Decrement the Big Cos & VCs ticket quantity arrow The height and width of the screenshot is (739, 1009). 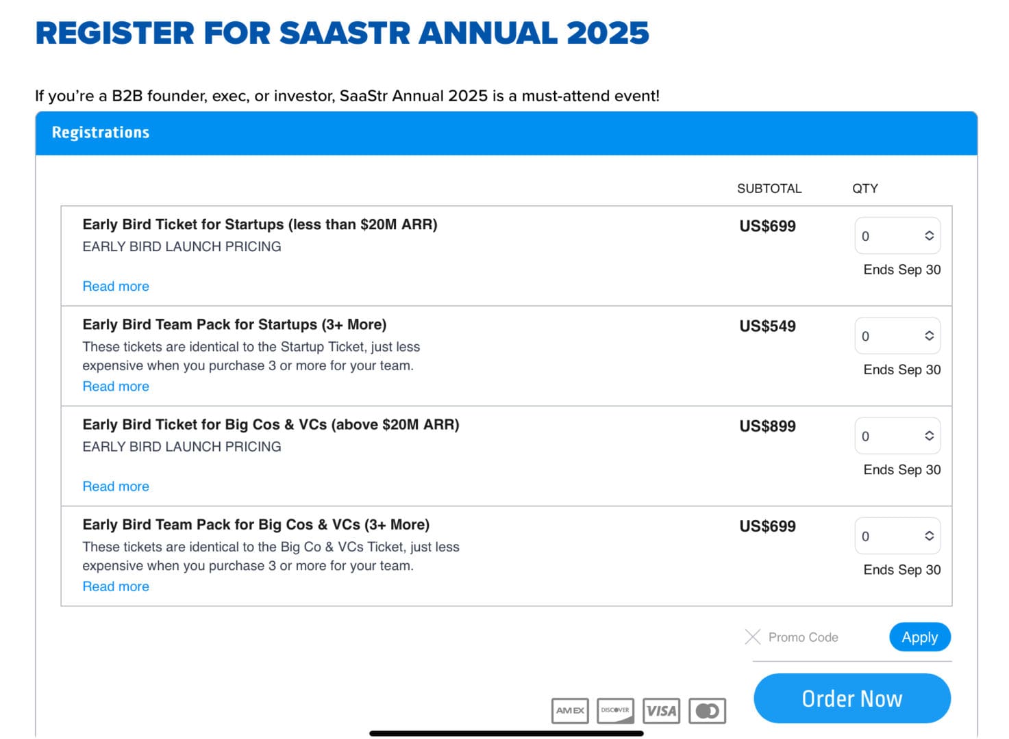pos(930,440)
